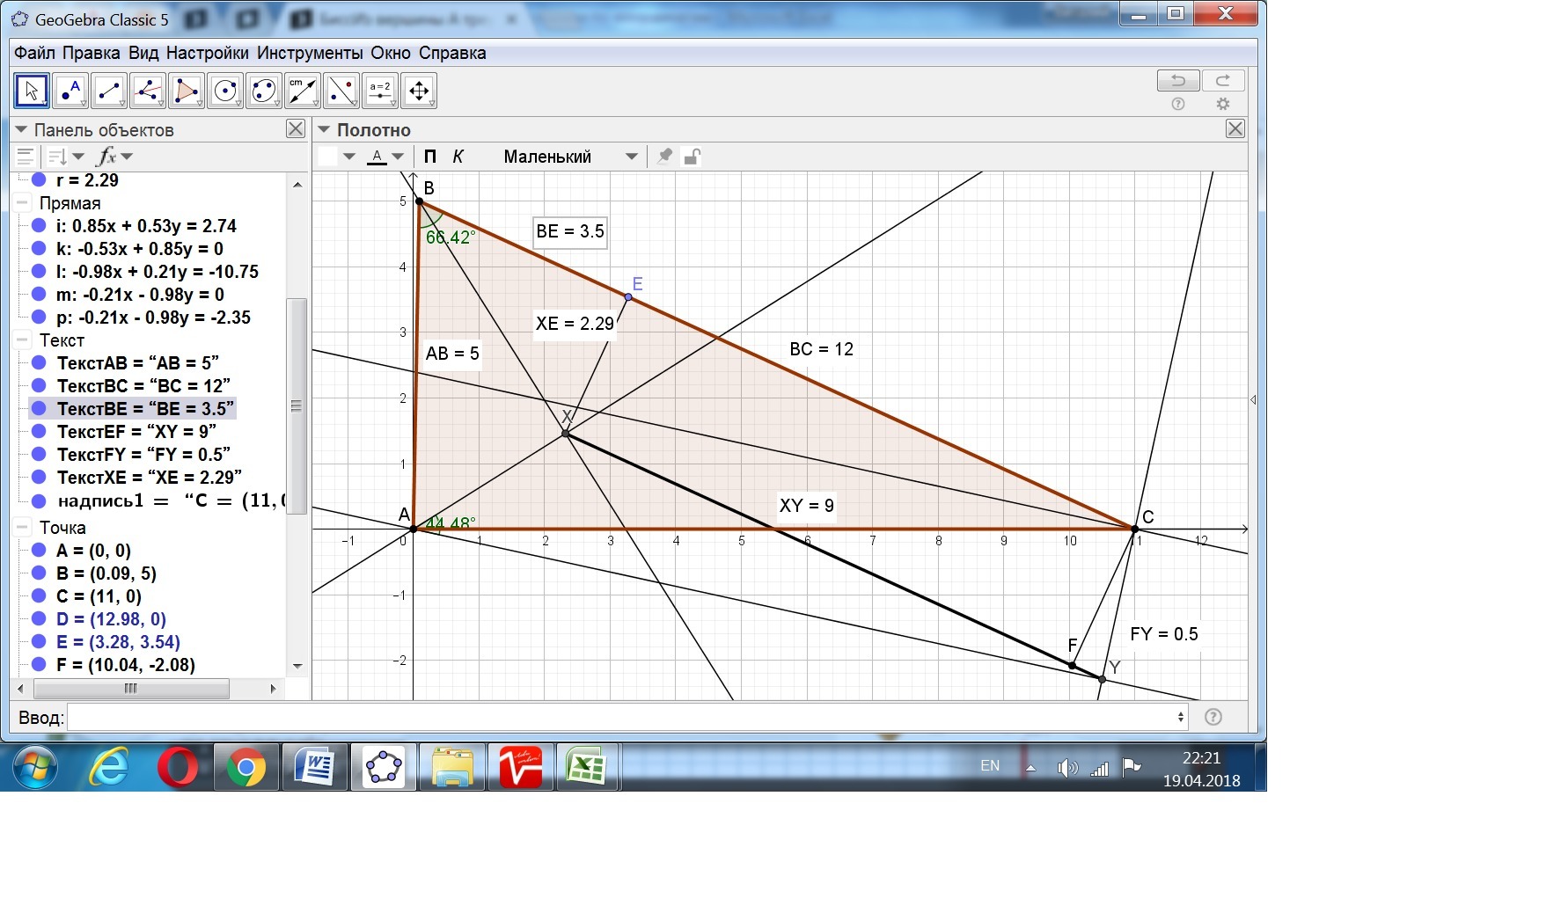Open the Окно menu

(x=391, y=53)
